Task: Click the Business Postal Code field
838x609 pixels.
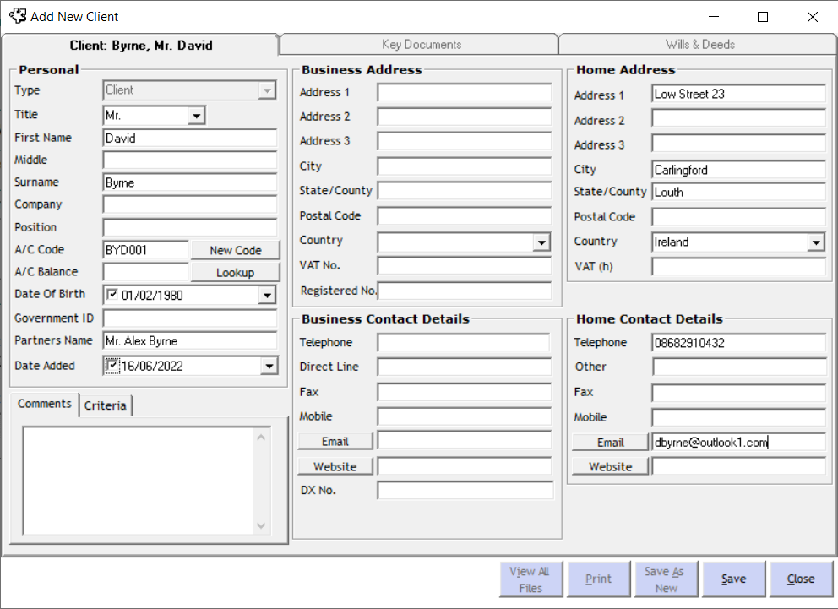Action: (x=464, y=216)
